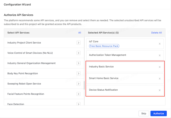Add Facial Feature Points Recognition arrow
Viewport: 171px width, 118px height.
coord(78,94)
